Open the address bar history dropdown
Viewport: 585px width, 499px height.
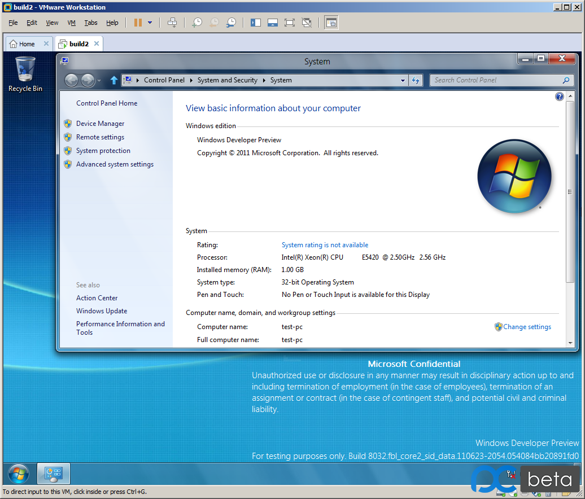[403, 80]
